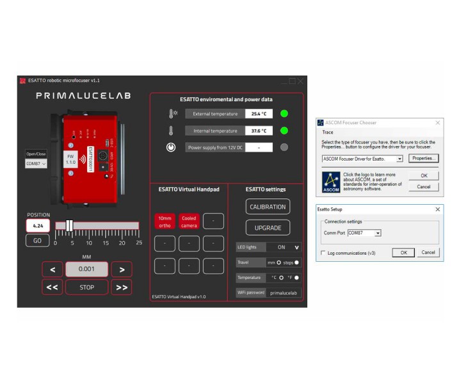The height and width of the screenshot is (384, 461).
Task: Select °F as the Temperature unit
Action: [297, 278]
